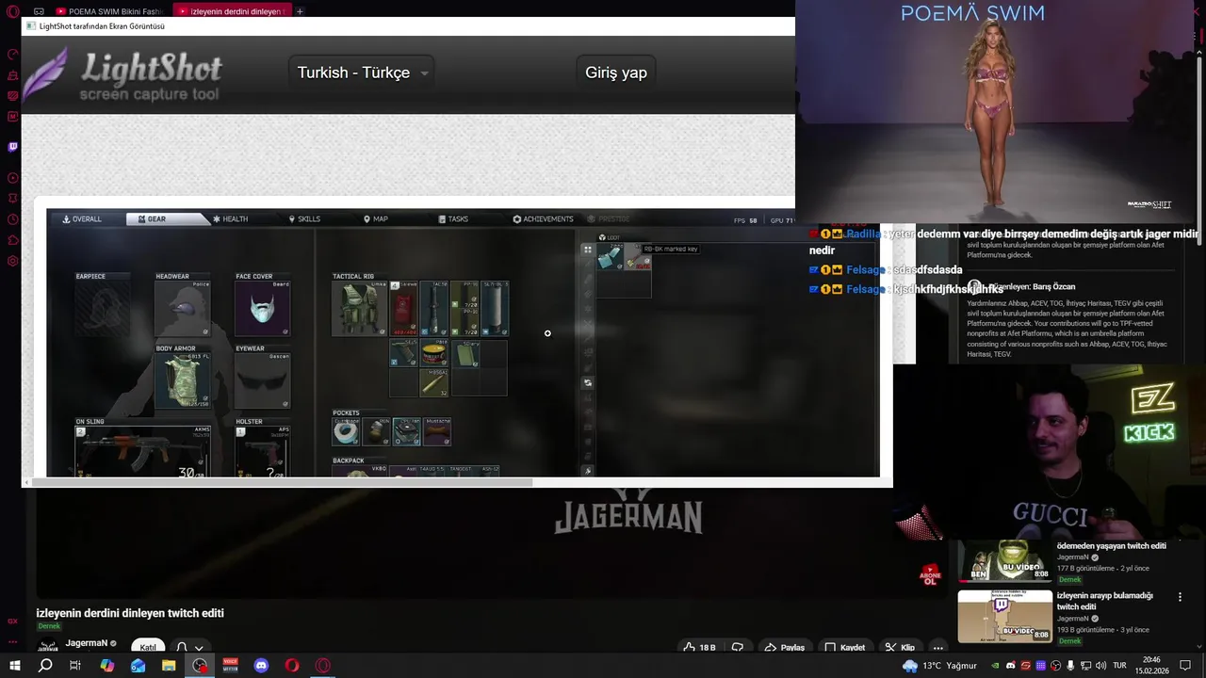Like the video with thumbs up 18 B
The width and height of the screenshot is (1206, 678).
699,647
